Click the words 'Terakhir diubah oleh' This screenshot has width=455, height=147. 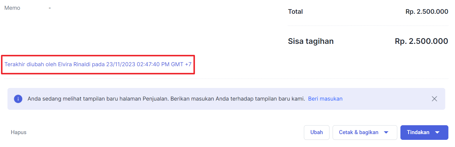(30, 64)
